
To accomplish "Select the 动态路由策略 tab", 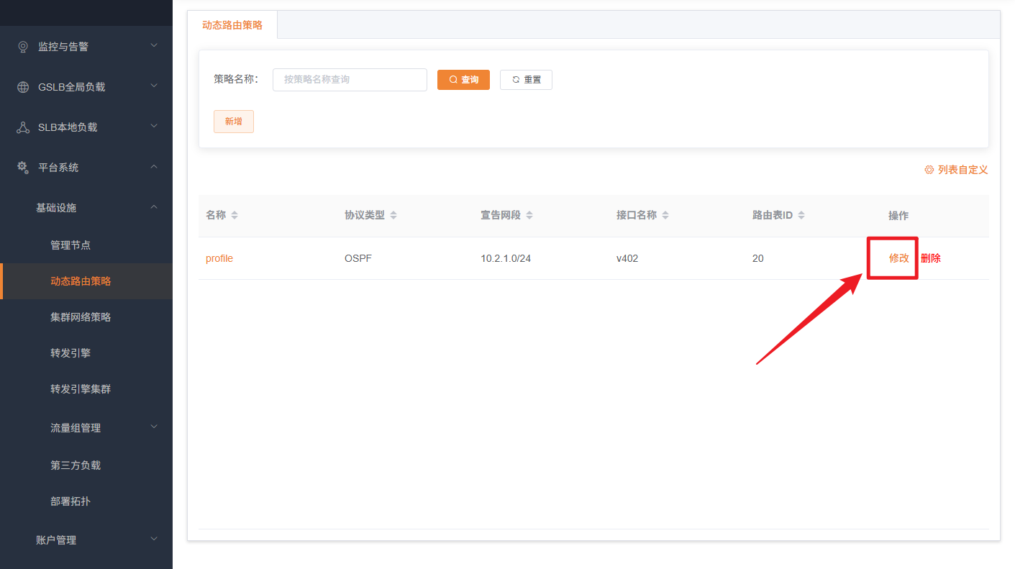I will [232, 25].
